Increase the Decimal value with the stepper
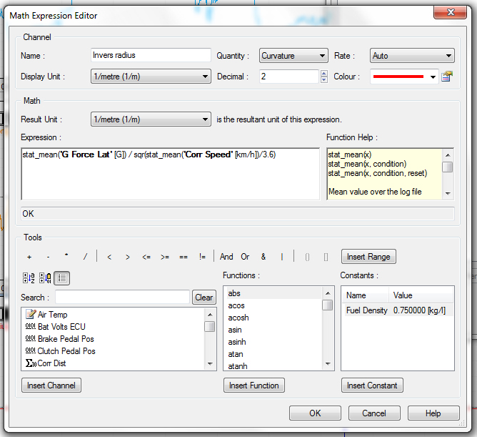 [324, 73]
